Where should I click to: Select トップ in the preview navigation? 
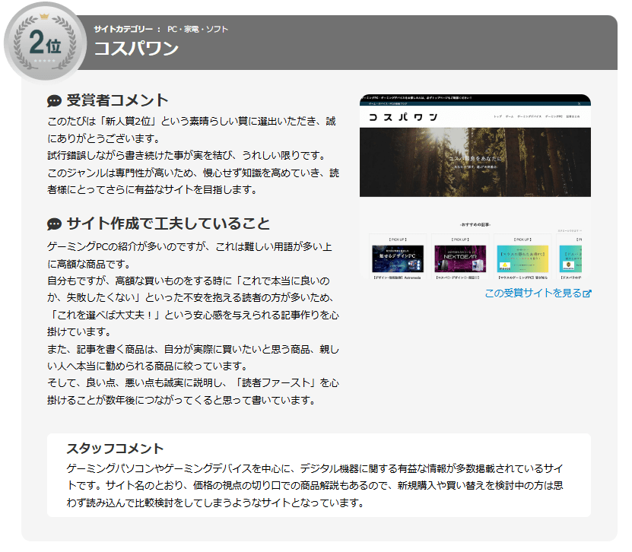point(497,116)
